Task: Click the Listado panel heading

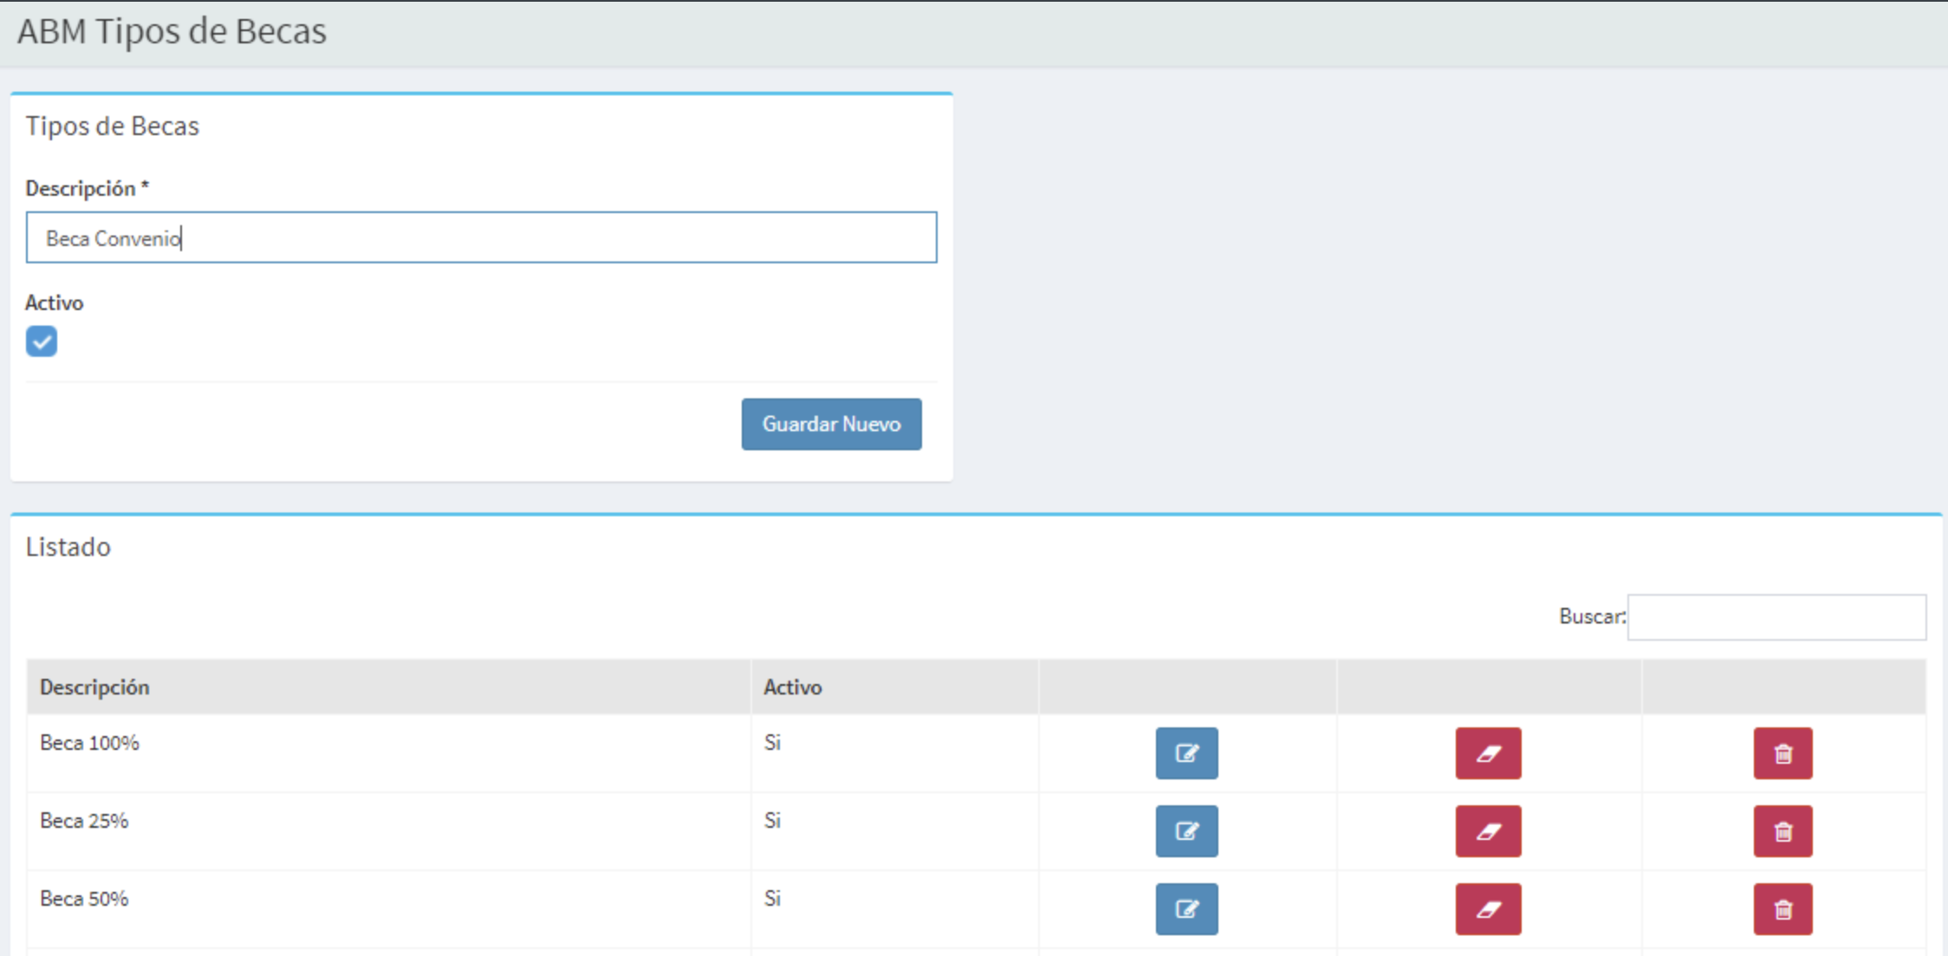Action: click(x=68, y=547)
